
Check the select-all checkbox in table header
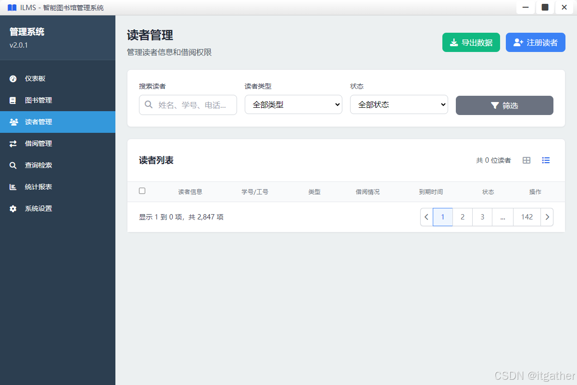142,191
